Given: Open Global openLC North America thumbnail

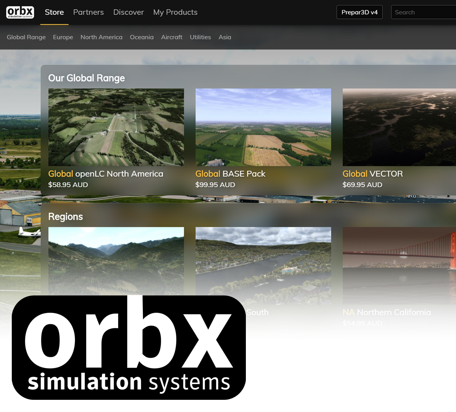Looking at the screenshot, I should pos(116,127).
